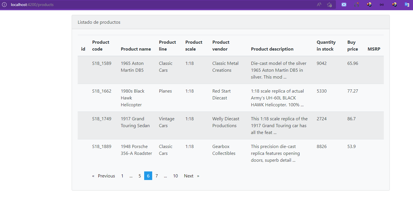Click the active page 6 button

pos(148,176)
